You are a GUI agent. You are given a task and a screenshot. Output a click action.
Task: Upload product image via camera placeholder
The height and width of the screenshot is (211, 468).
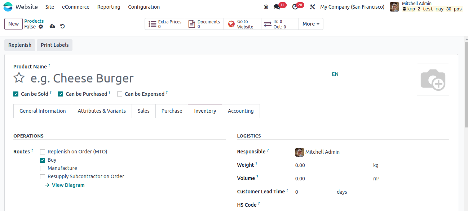[433, 79]
